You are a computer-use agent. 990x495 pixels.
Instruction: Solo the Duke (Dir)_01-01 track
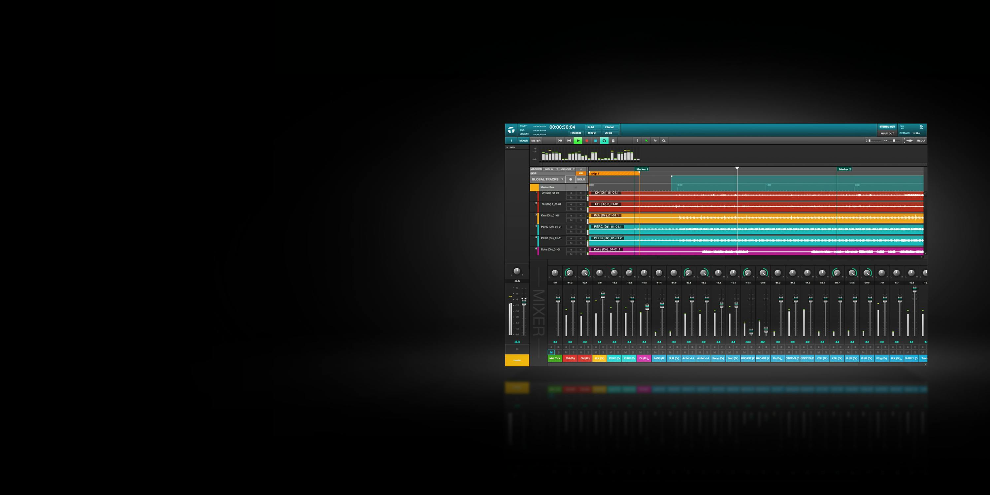pos(581,254)
